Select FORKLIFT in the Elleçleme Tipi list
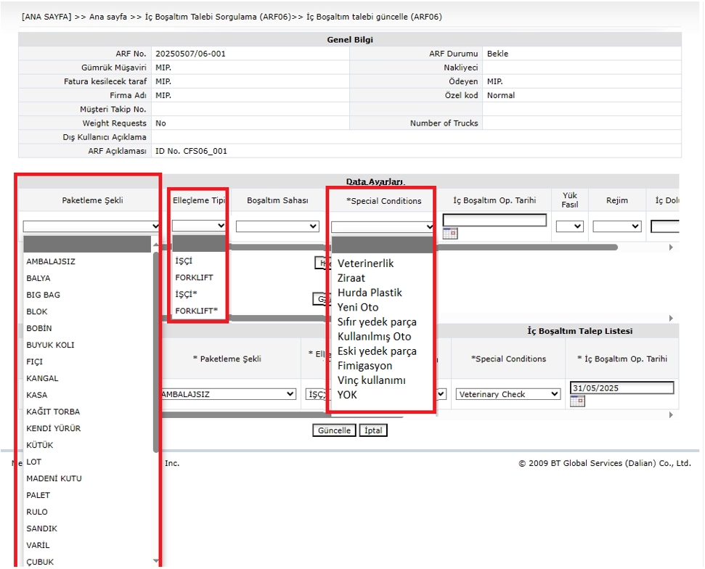Image resolution: width=705 pixels, height=569 pixels. click(195, 277)
